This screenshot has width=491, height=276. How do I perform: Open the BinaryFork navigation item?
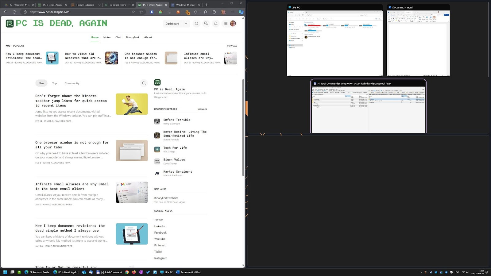point(133,37)
